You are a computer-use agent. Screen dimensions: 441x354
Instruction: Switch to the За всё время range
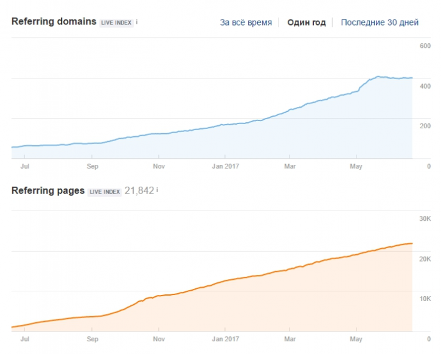tap(246, 23)
